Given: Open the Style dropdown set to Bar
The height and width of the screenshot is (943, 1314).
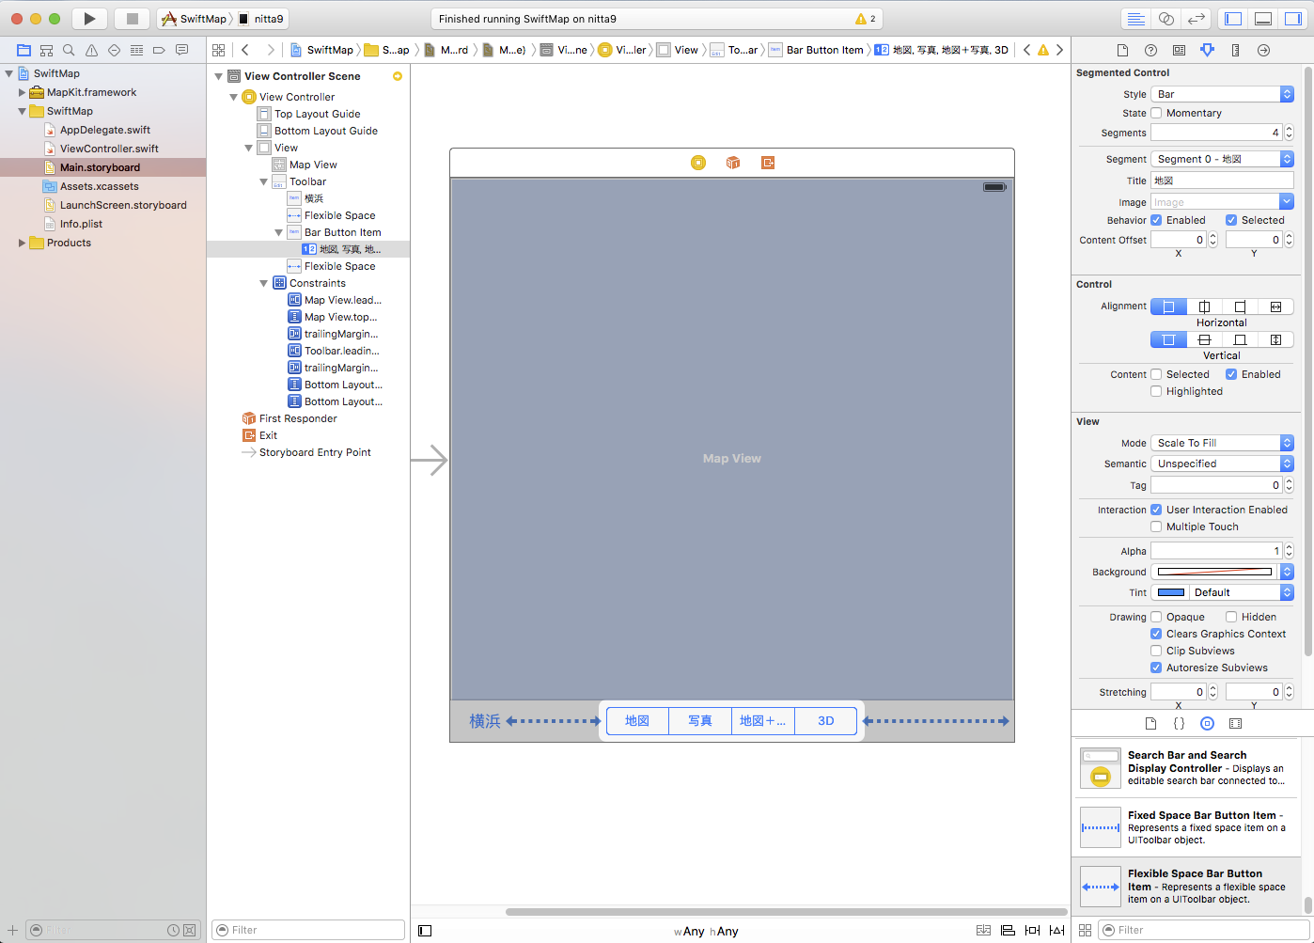Looking at the screenshot, I should 1222,94.
